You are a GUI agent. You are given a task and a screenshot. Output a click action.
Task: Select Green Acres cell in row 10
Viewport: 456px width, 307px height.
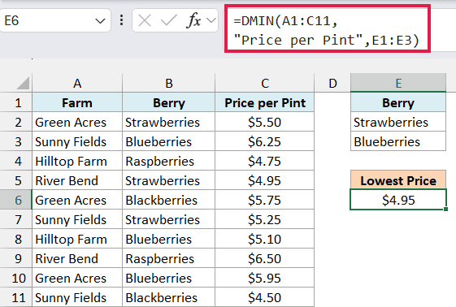[x=77, y=278]
